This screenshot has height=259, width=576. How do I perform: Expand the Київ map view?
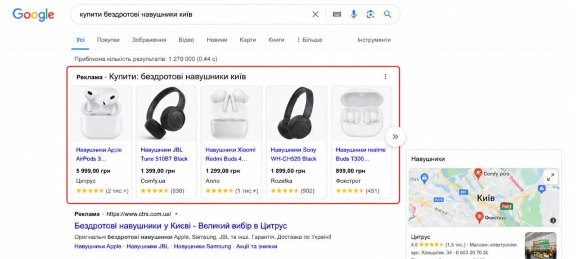[550, 177]
